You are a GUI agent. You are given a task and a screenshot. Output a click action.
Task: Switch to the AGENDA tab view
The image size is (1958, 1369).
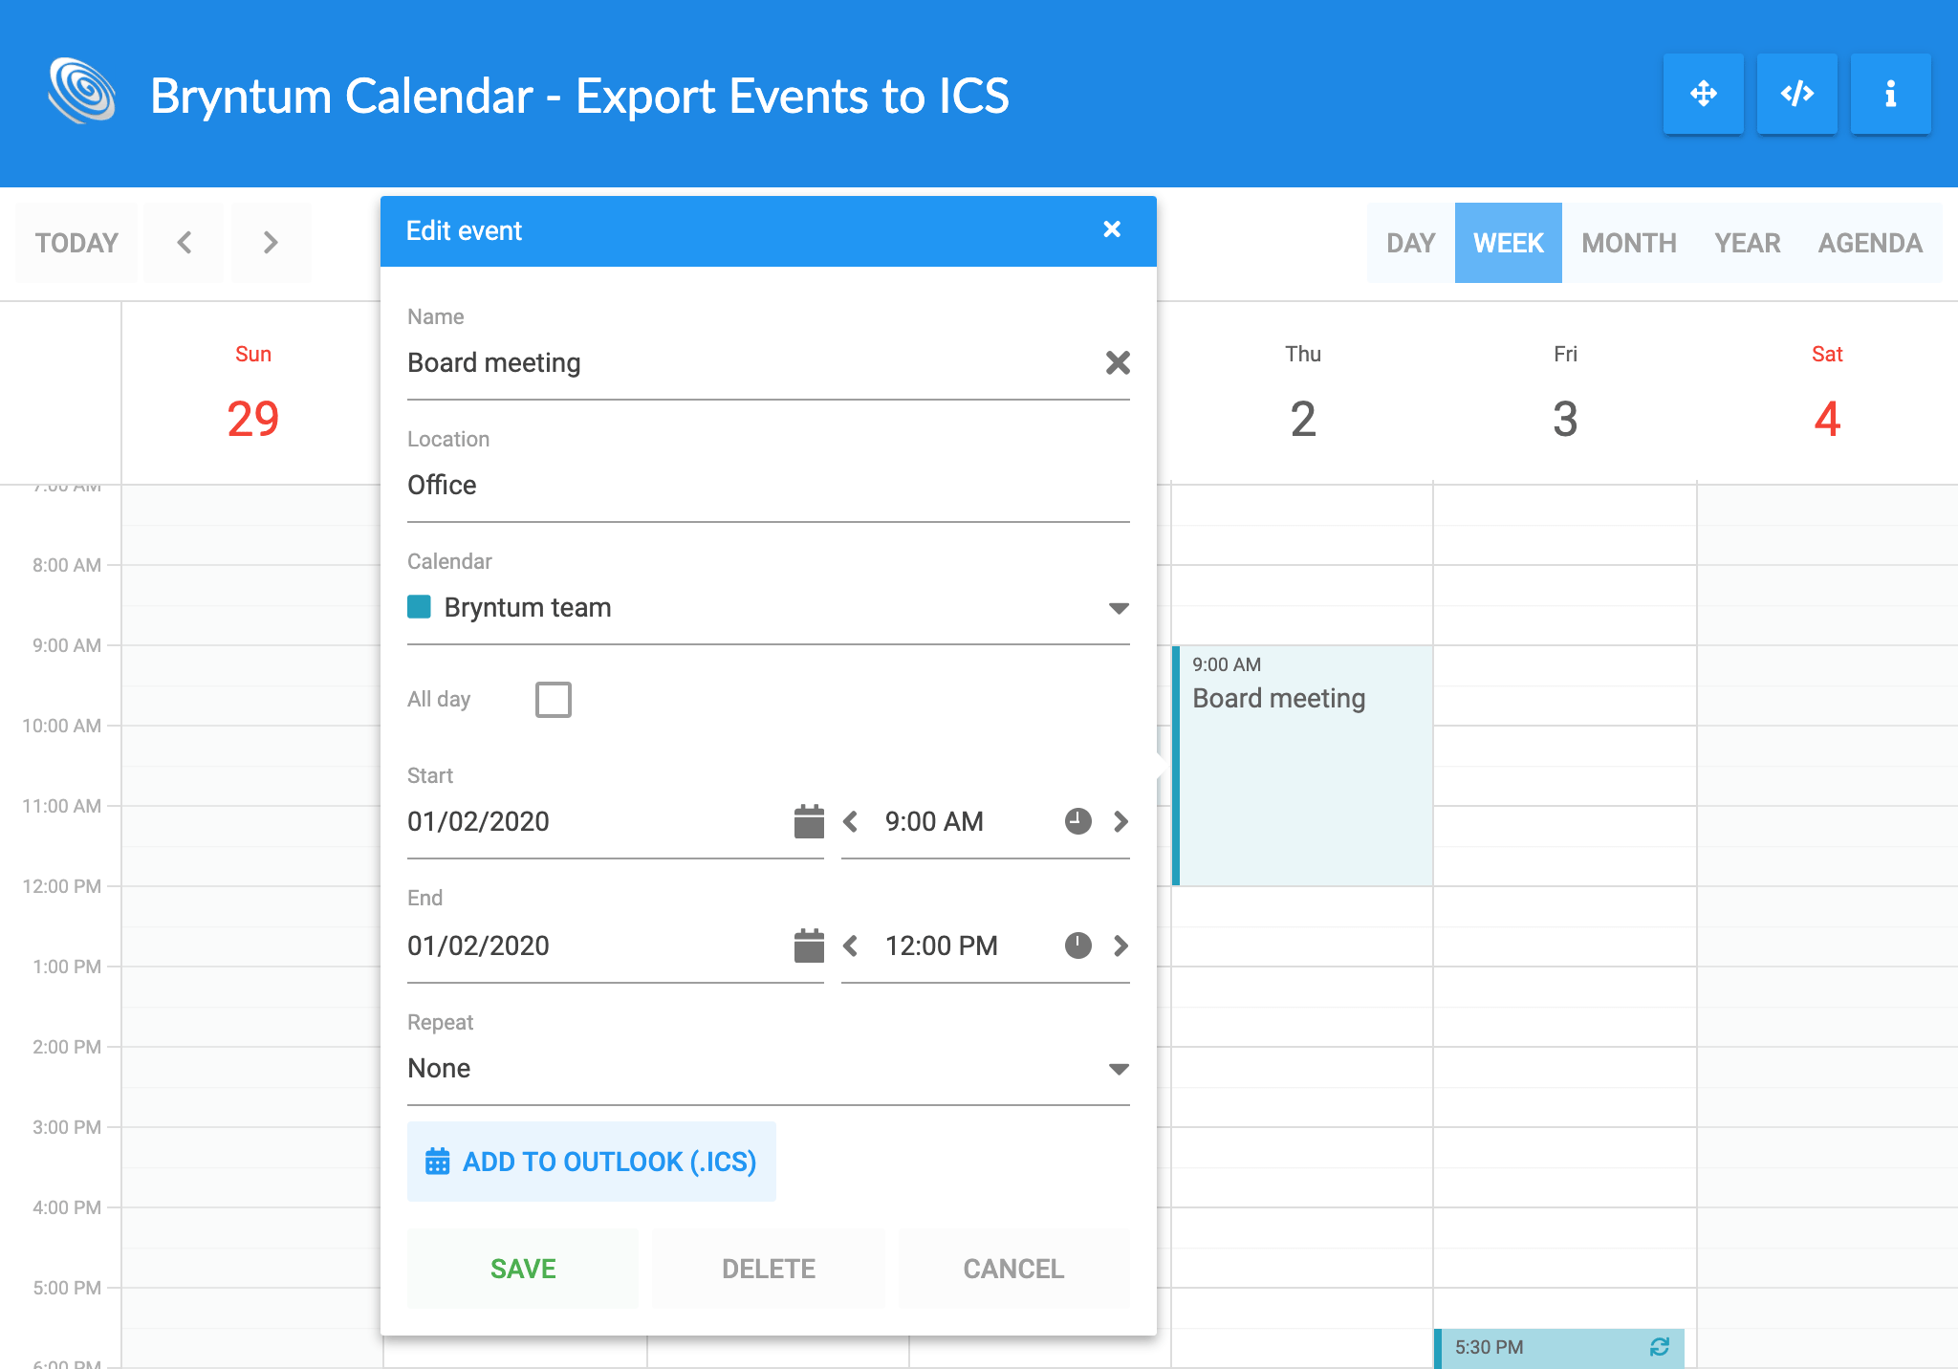1867,243
